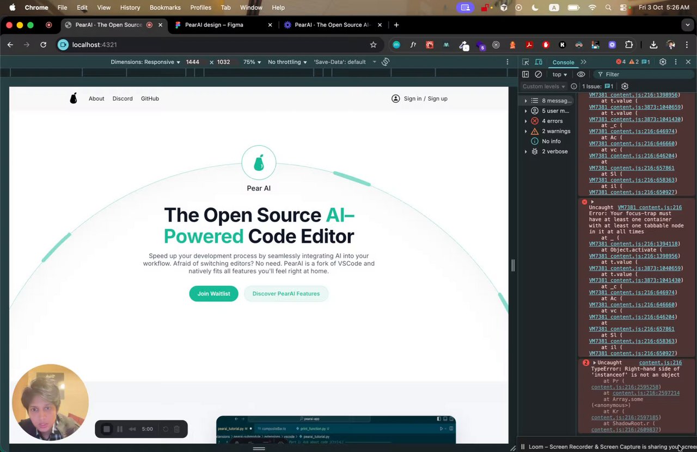Screen dimensions: 697x452
Task: Stop the Loom recording with the stop button
Action: tap(107, 429)
